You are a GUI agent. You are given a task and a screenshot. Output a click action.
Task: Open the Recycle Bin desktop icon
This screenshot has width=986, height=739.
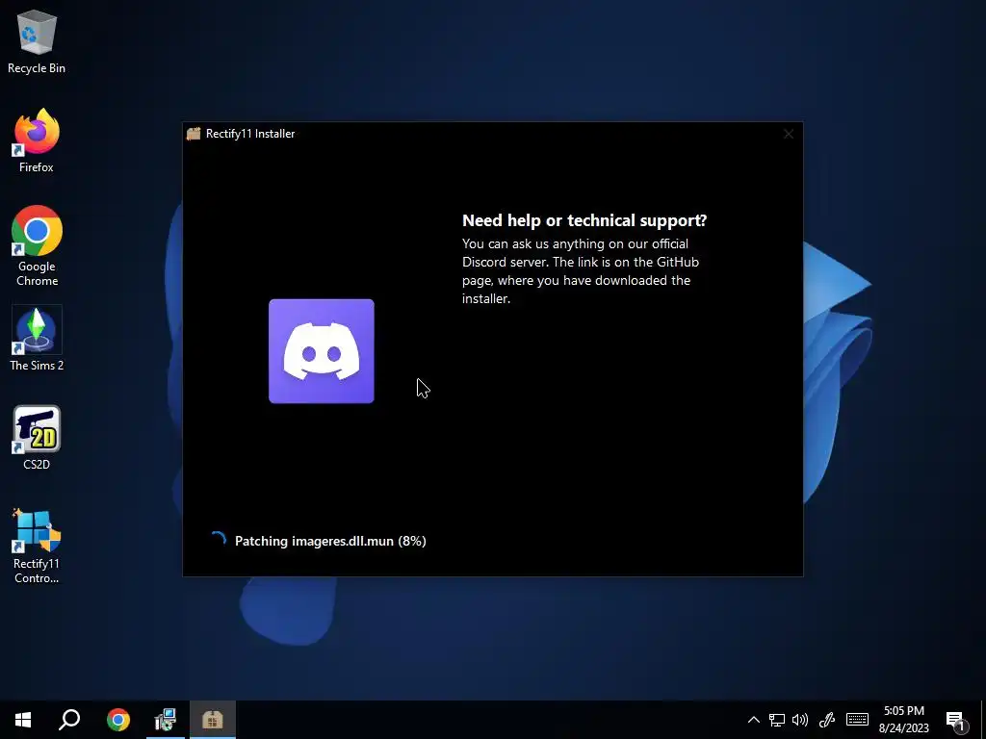pyautogui.click(x=37, y=42)
